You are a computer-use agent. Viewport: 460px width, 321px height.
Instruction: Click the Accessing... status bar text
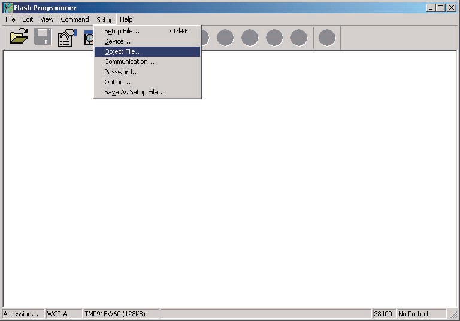coord(21,314)
